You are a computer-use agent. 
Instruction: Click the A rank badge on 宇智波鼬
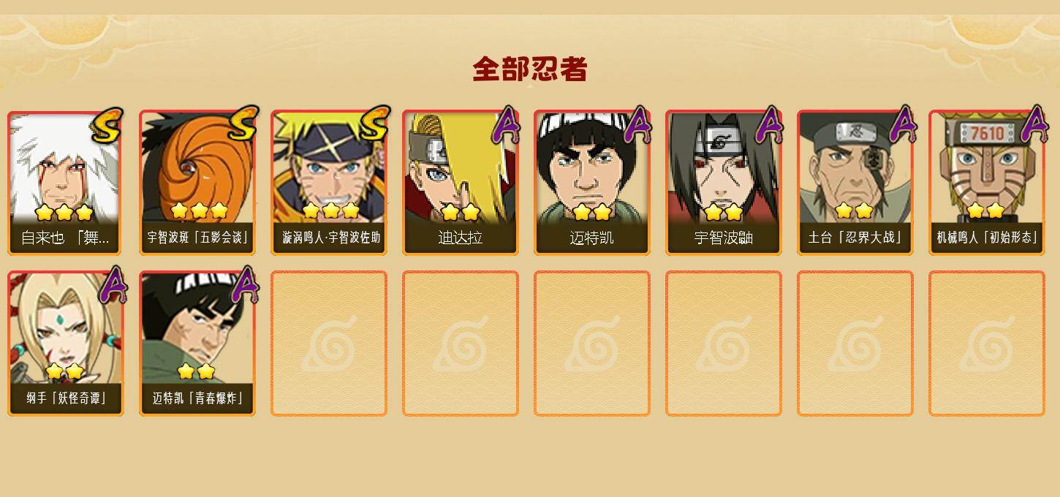[769, 125]
